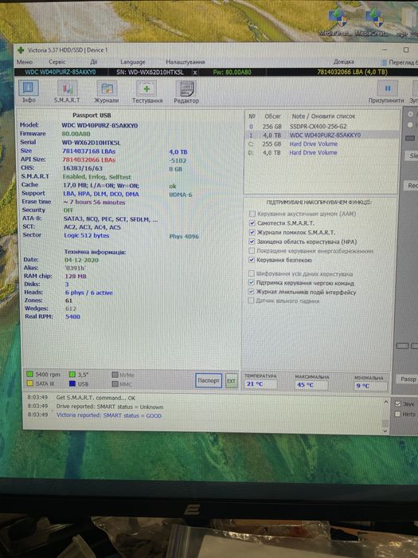418x558 pixels.
Task: Open the Дії menu
Action: click(x=93, y=62)
